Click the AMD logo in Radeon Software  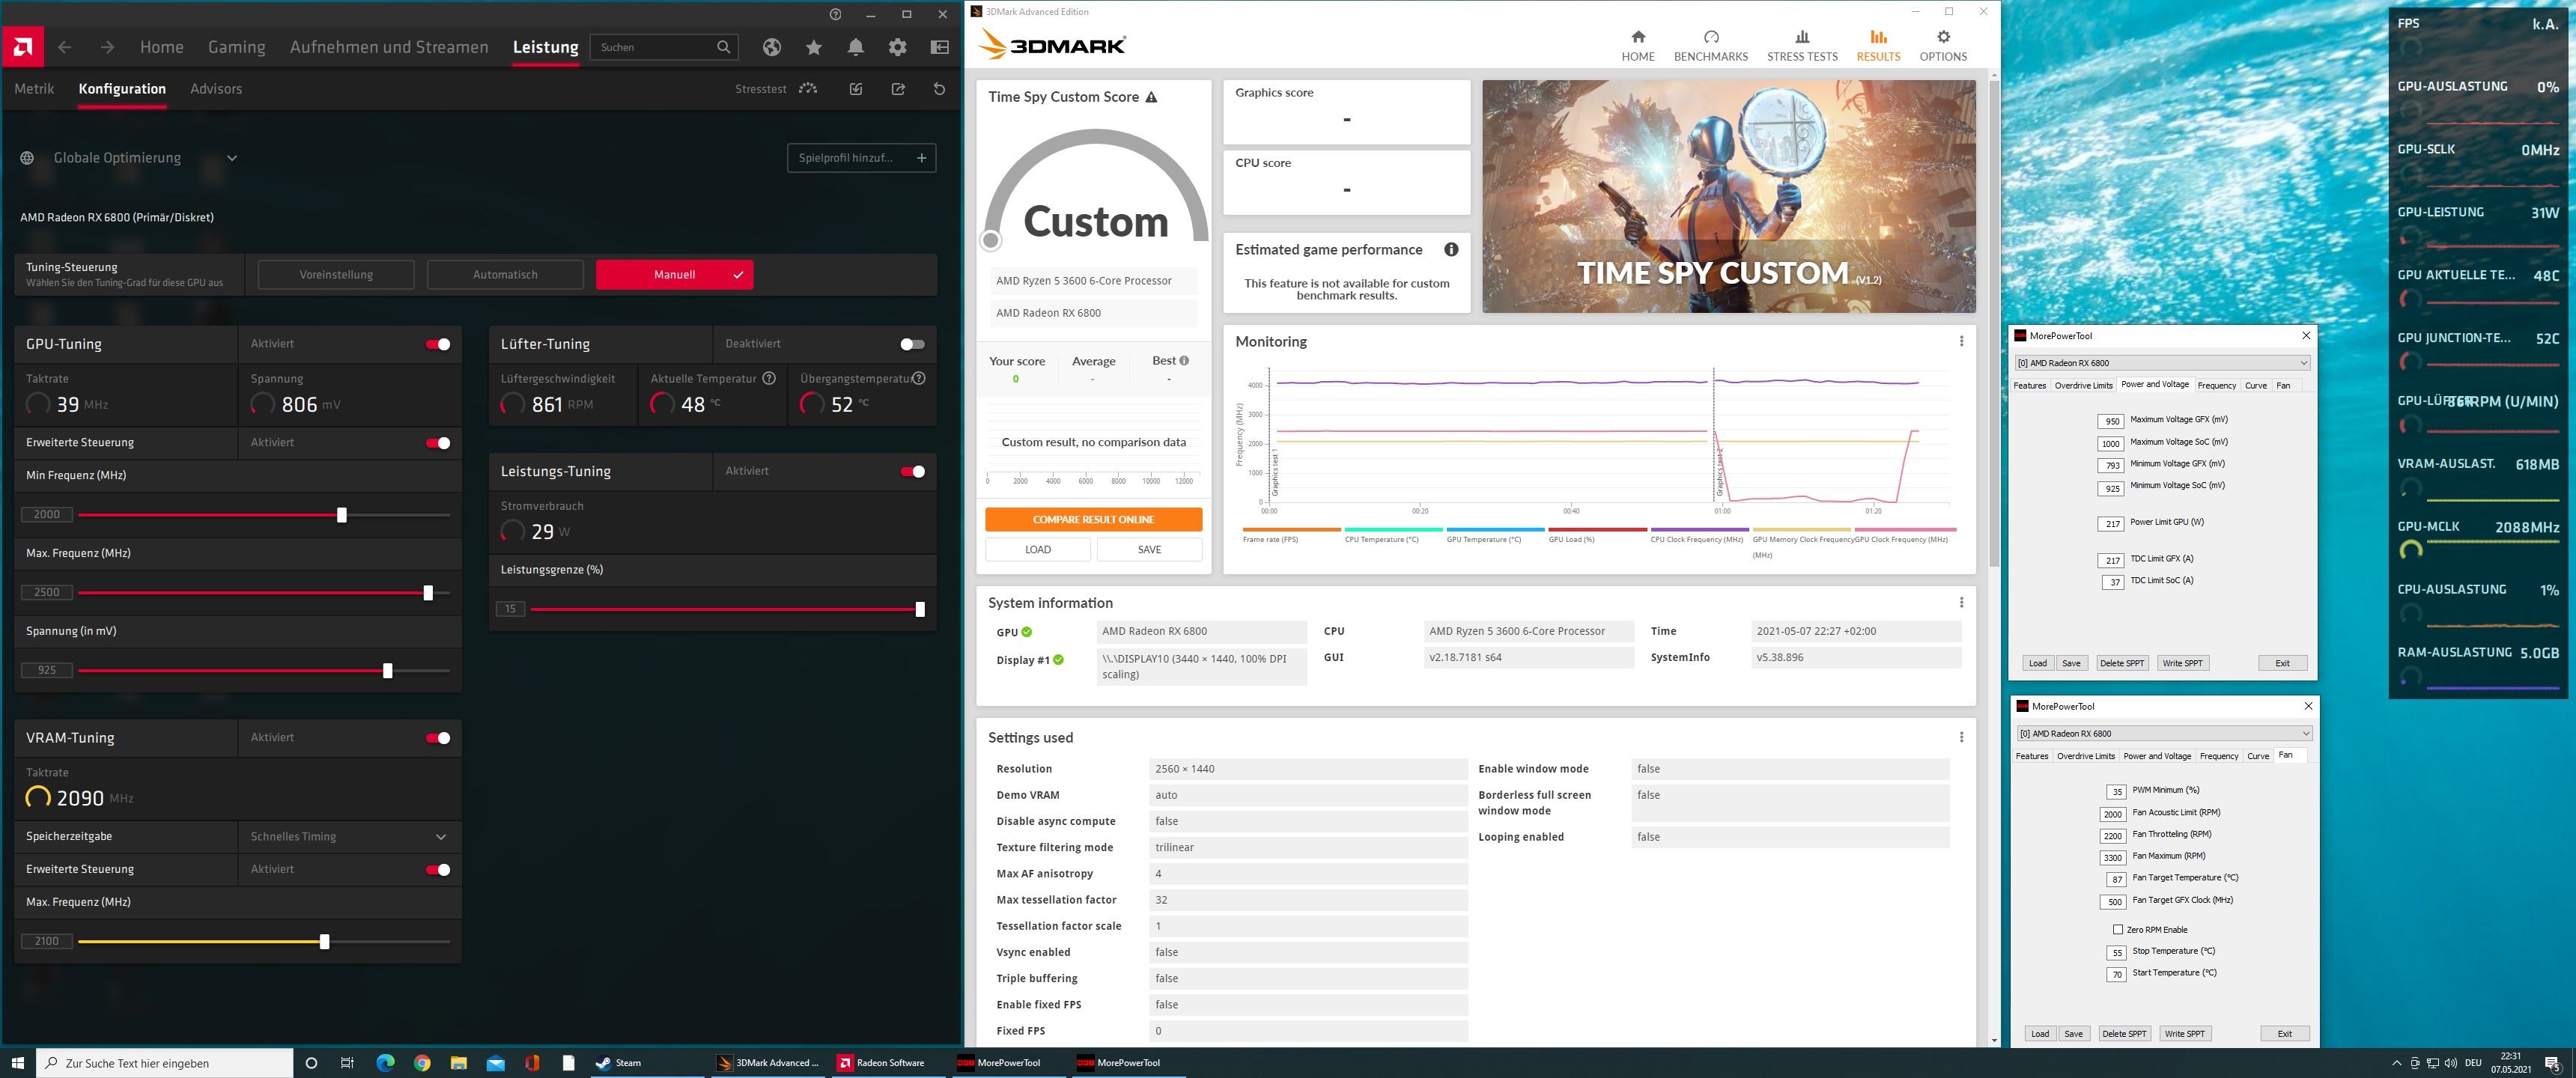click(22, 47)
